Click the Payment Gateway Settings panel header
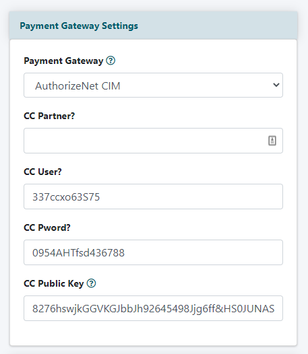 pyautogui.click(x=153, y=26)
